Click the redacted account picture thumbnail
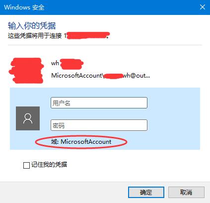210x203 pixels. [26, 70]
